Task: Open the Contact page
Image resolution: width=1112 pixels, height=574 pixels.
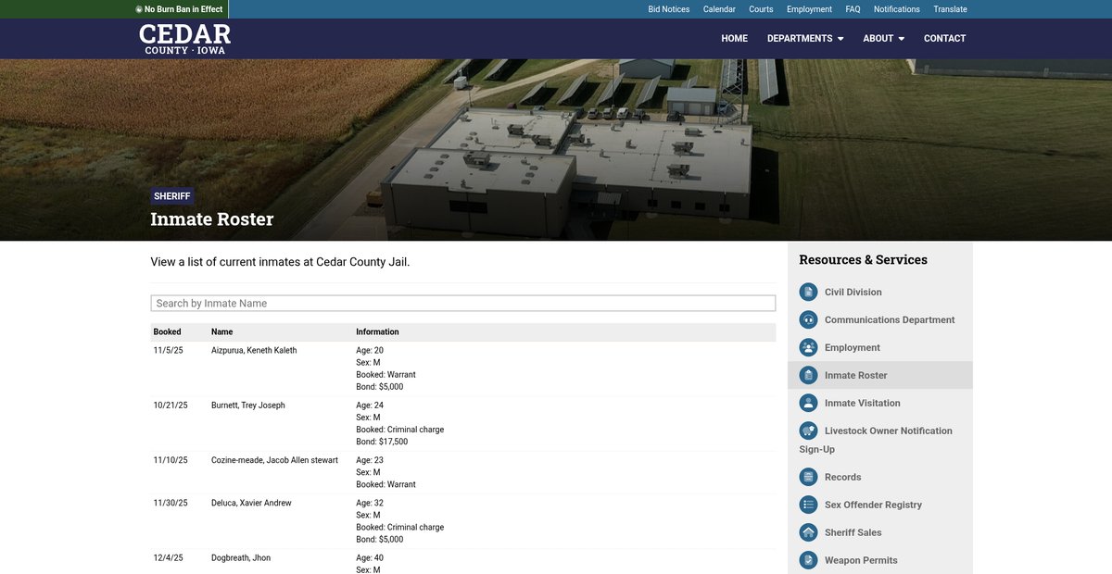Action: click(x=944, y=39)
